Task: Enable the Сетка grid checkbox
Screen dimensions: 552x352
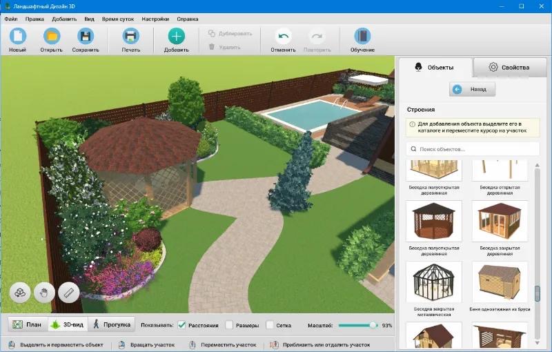Action: [270, 325]
